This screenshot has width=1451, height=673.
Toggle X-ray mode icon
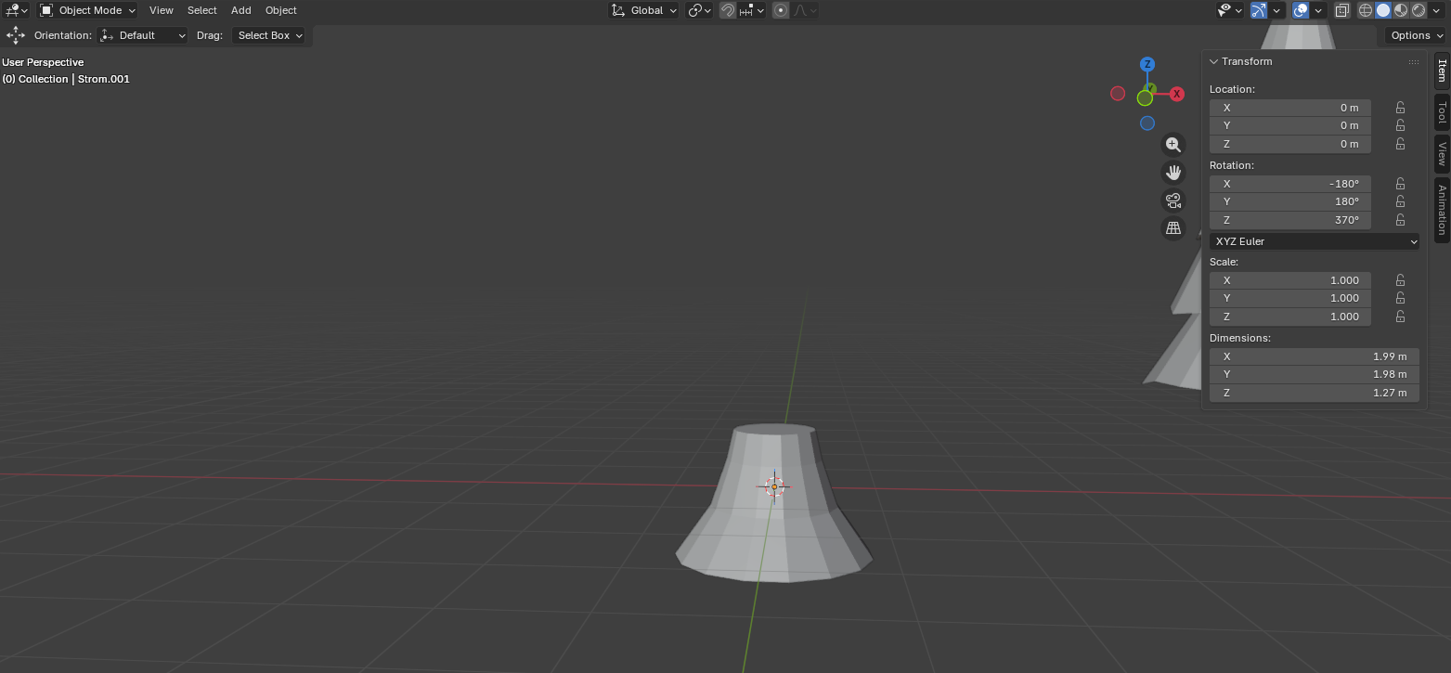(1342, 10)
